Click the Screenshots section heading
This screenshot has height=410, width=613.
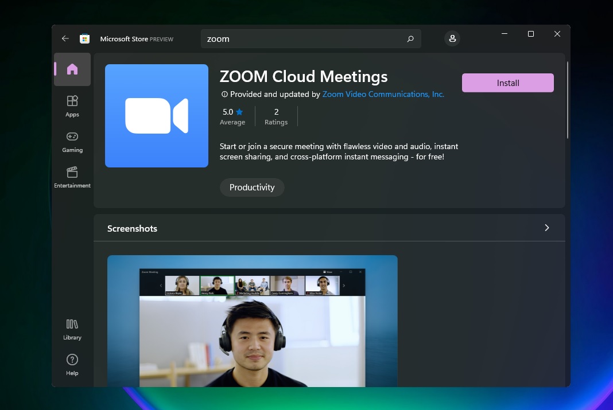132,228
